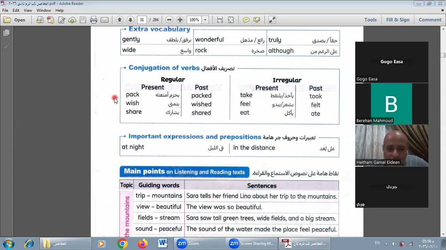Go to next page with down arrow
Viewport: 446px width, 250px height.
(x=130, y=20)
